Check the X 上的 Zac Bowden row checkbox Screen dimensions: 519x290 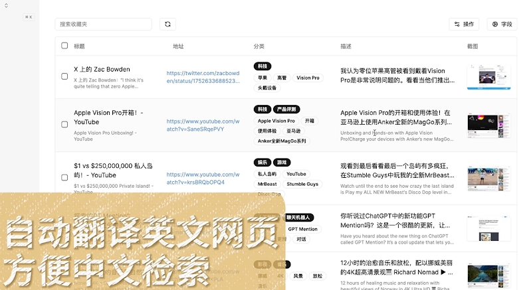[64, 76]
